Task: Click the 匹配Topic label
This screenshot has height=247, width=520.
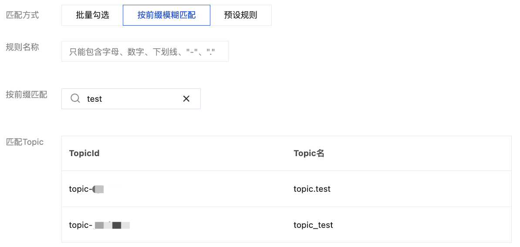Action: tap(24, 142)
